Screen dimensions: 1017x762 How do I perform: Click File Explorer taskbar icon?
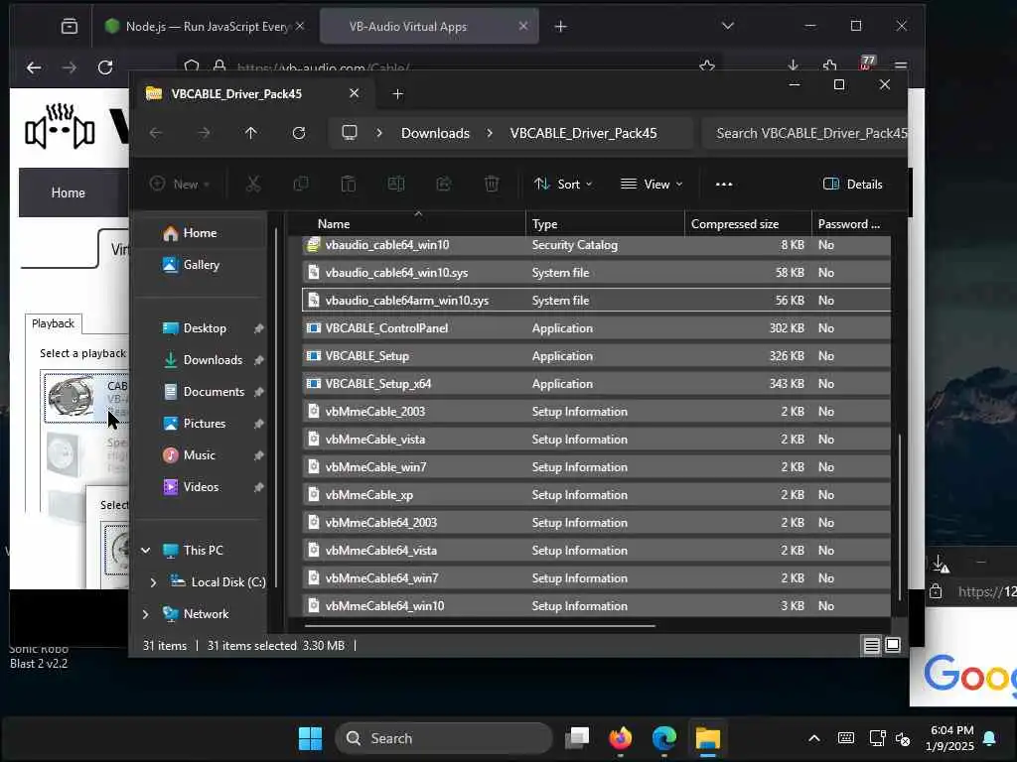point(707,738)
